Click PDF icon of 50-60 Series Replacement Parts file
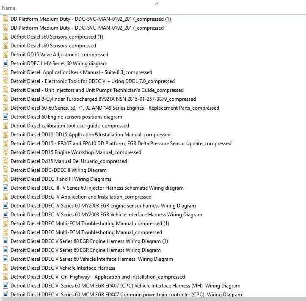306x301 pixels. (x=6, y=108)
